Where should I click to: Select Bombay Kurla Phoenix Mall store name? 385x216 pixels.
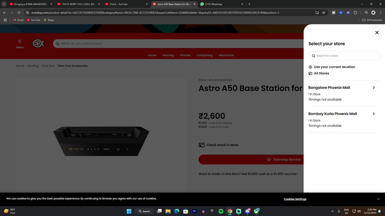pos(332,114)
